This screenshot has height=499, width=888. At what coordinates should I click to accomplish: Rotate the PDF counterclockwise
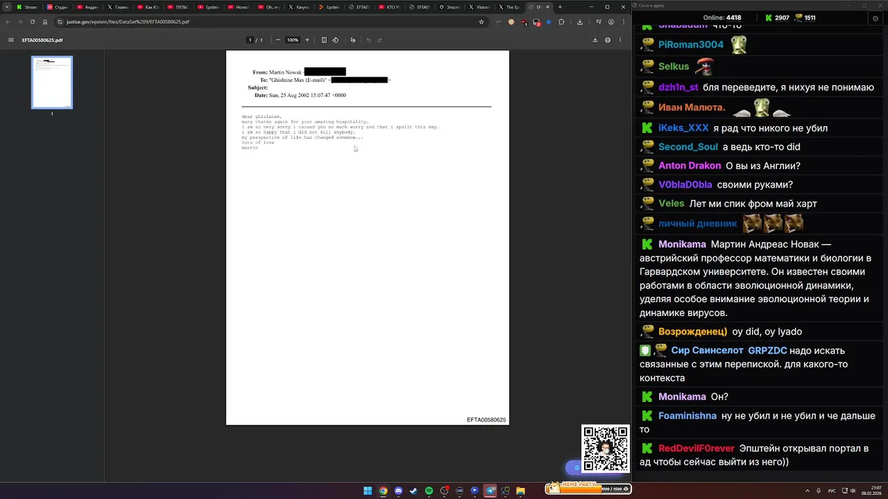point(336,40)
